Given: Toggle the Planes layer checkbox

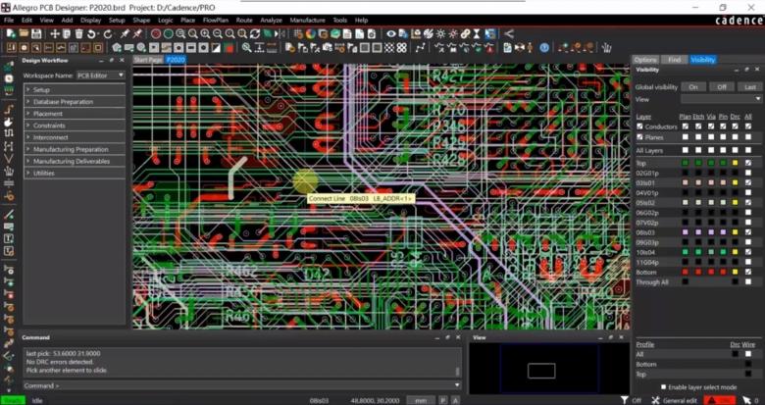Looking at the screenshot, I should coord(639,136).
